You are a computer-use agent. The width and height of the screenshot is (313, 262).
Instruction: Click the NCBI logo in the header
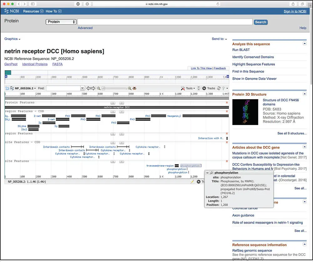[12, 11]
